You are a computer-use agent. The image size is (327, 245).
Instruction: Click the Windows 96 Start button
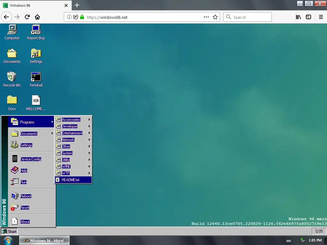[x=9, y=231]
